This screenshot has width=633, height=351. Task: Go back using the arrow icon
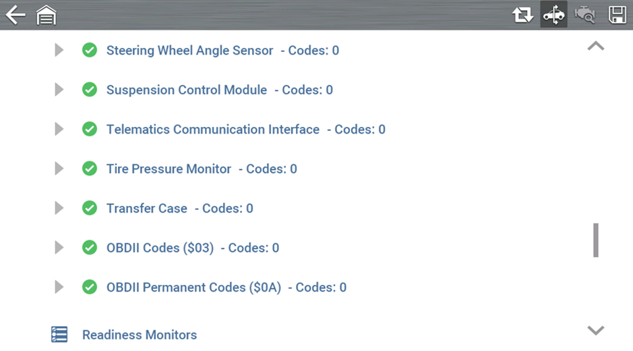(16, 15)
